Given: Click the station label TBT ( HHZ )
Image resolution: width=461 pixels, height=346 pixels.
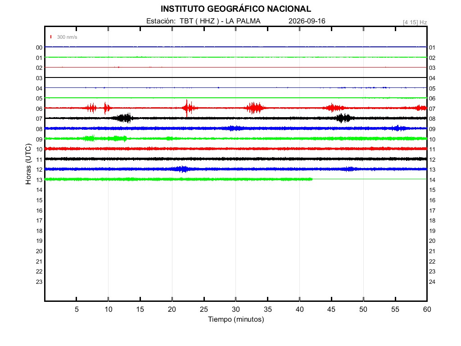Looking at the screenshot, I should click(x=199, y=21).
